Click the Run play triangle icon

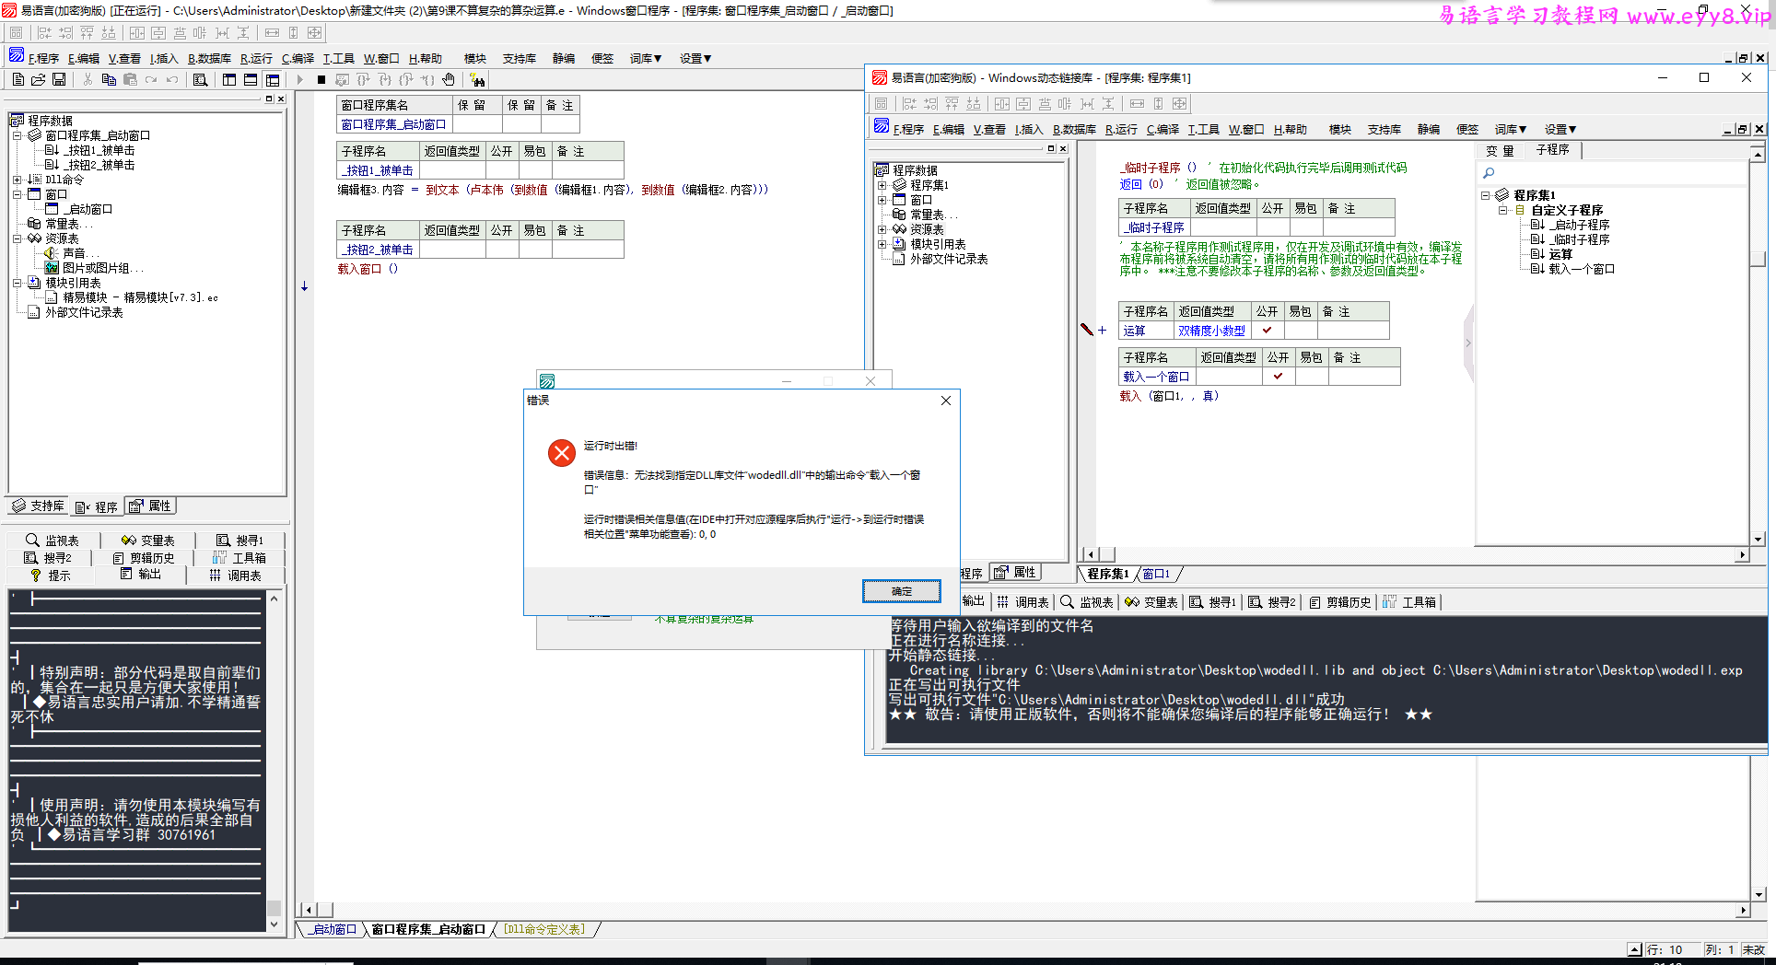tap(299, 80)
